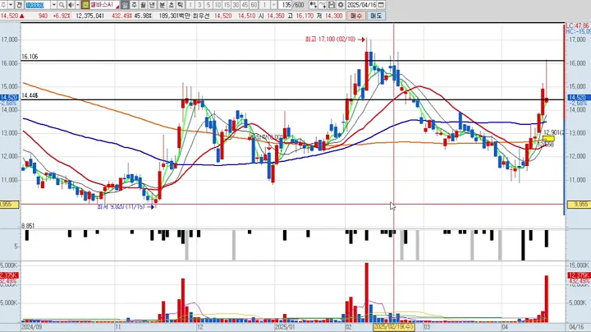Click the 16,106 horizontal line label
This screenshot has height=332, width=591.
(30, 57)
